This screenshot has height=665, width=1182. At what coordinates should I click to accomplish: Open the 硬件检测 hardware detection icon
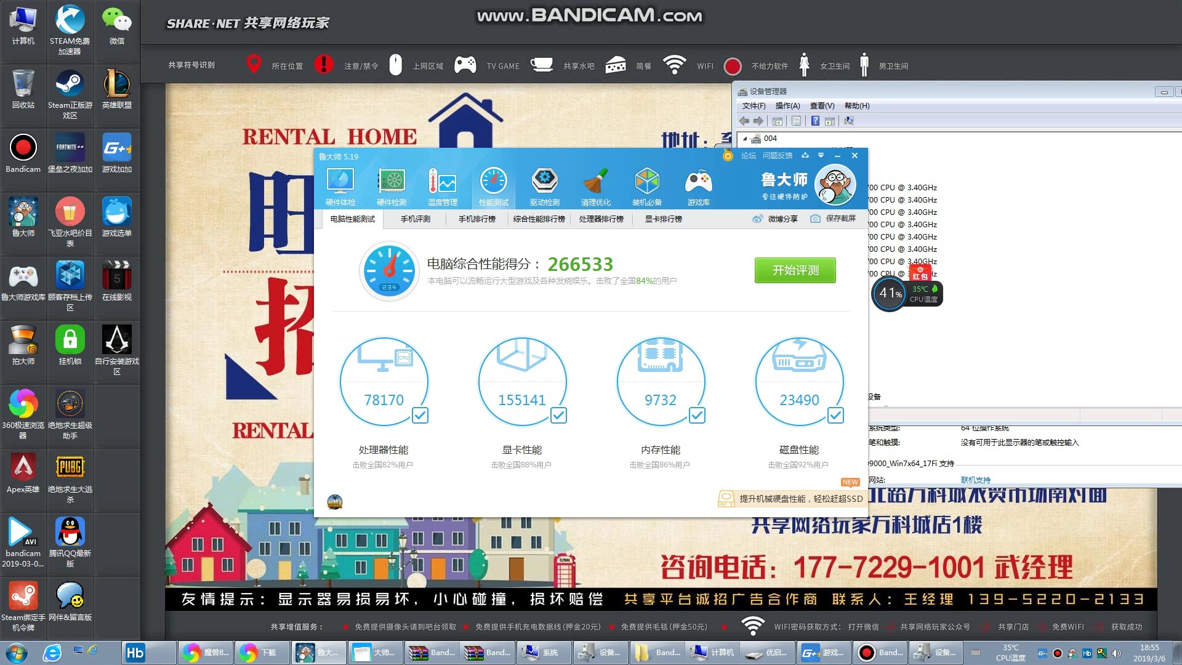pos(392,187)
